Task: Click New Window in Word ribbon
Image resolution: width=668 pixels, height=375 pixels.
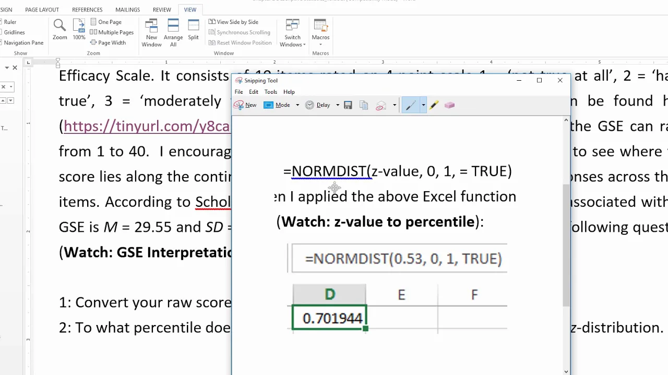Action: coord(151,33)
